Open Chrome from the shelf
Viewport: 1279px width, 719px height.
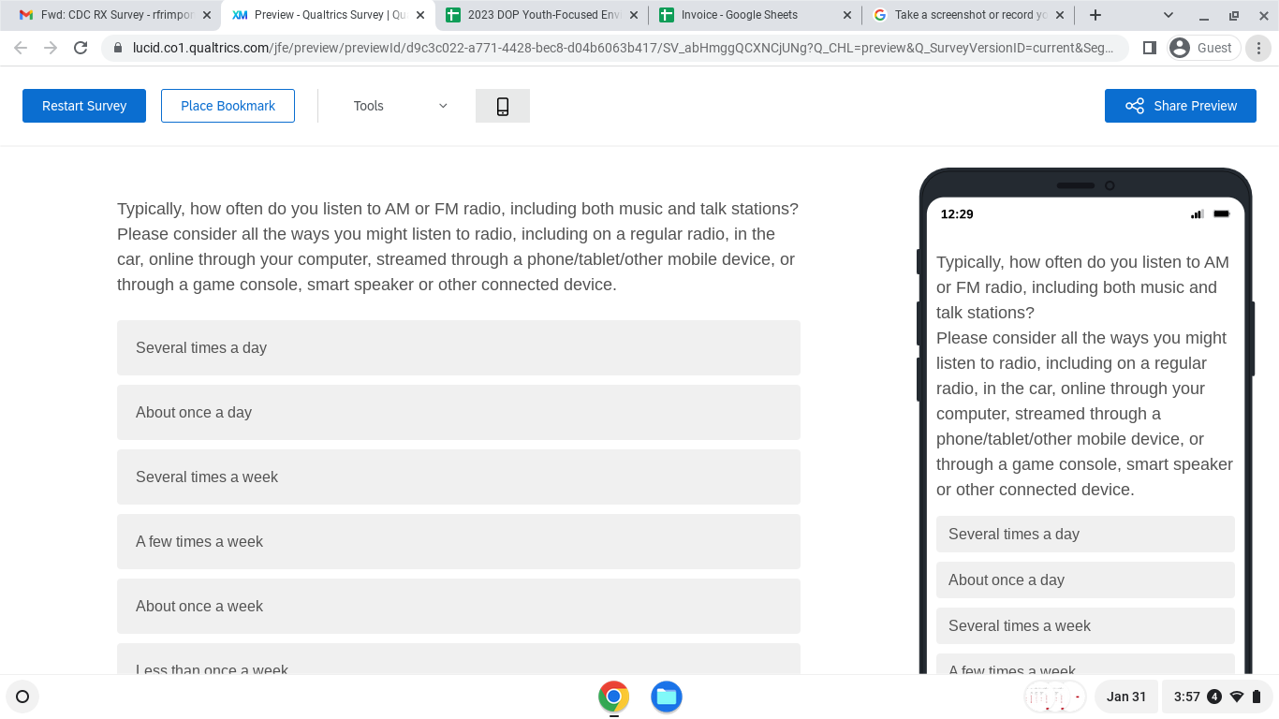coord(613,697)
